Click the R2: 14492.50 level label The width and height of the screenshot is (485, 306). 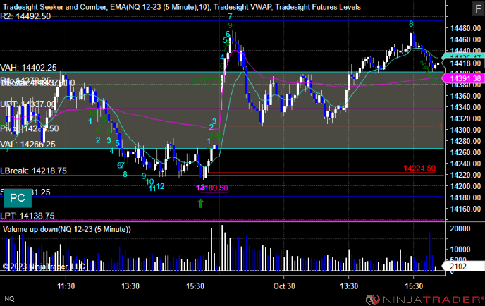click(25, 16)
